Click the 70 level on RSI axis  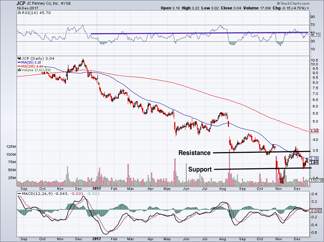312,25
